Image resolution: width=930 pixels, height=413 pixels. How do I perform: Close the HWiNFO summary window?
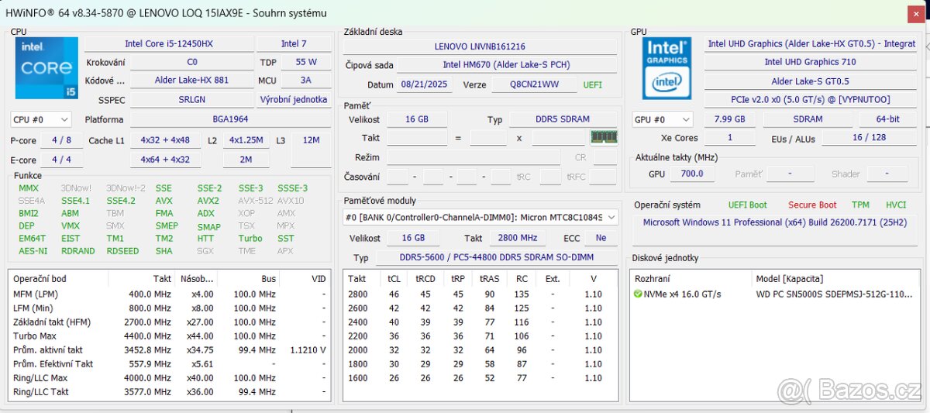(x=914, y=13)
